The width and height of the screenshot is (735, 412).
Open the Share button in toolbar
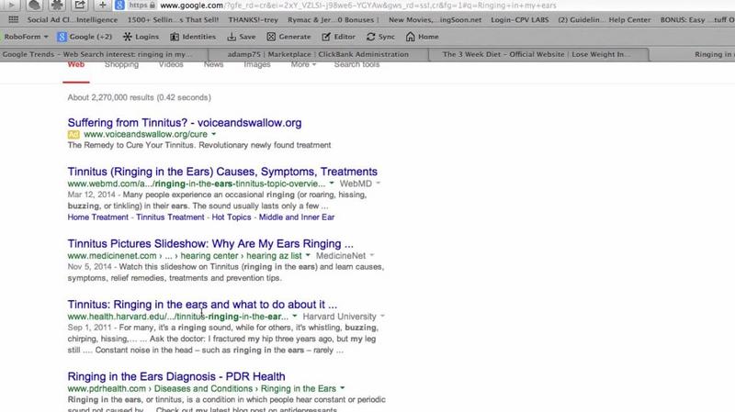[80, 6]
